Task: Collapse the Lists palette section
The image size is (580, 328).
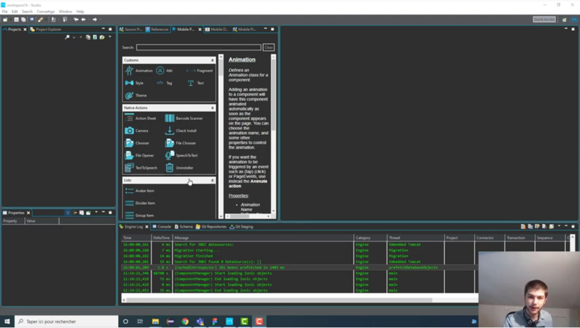Action: coord(212,181)
